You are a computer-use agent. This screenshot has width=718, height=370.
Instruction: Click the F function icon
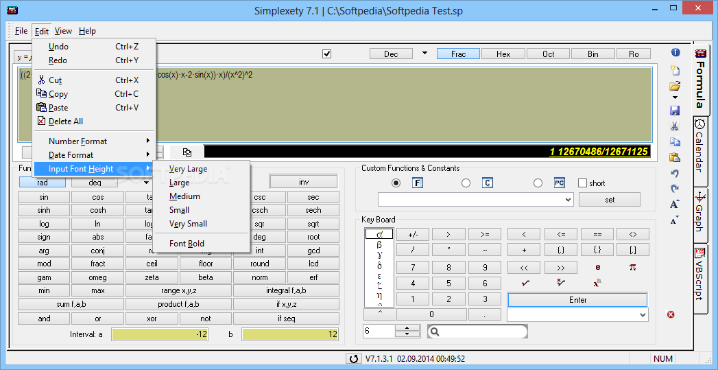click(417, 183)
